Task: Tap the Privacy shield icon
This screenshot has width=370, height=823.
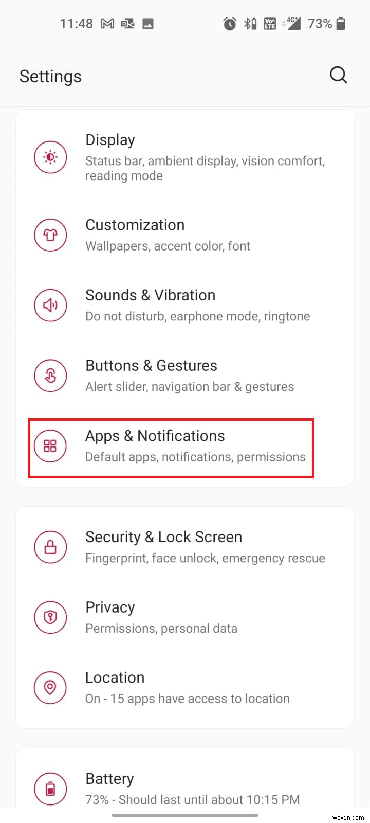Action: tap(50, 617)
